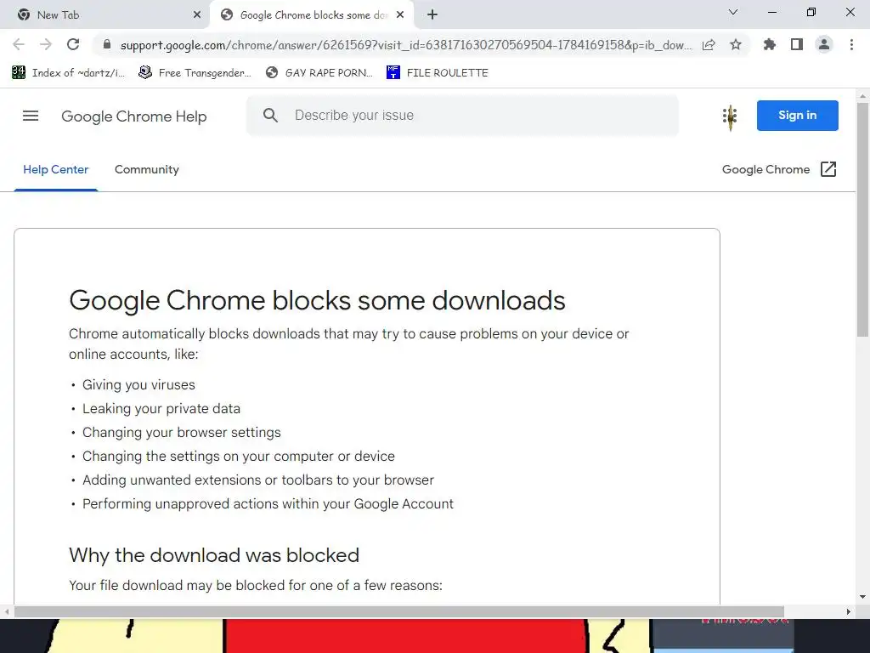Image resolution: width=870 pixels, height=653 pixels.
Task: Click the horizontal scrollbar right arrow
Action: tap(849, 611)
